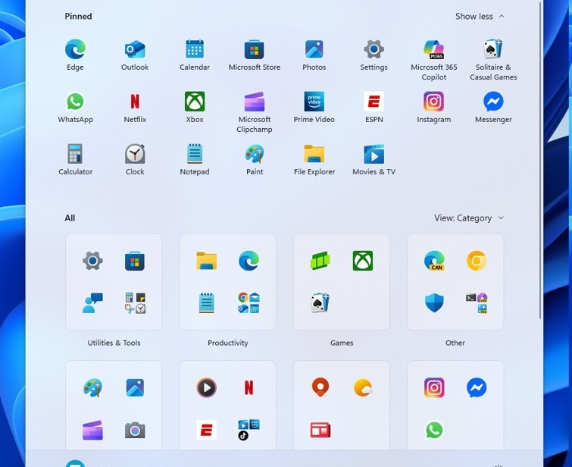This screenshot has height=467, width=572.
Task: Click the Pinned section heading
Action: click(79, 17)
